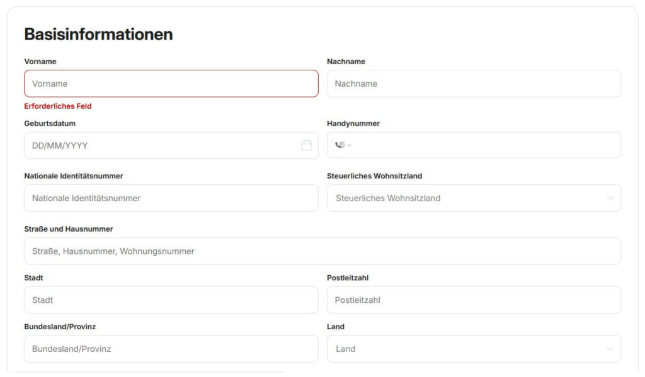The image size is (645, 377).
Task: Click the Straße, Hausnummer, Wohnungsnummer field
Action: [322, 251]
